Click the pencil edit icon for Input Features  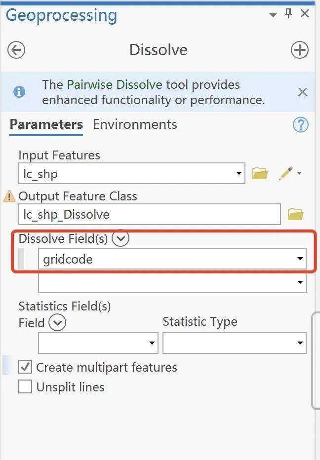point(285,173)
